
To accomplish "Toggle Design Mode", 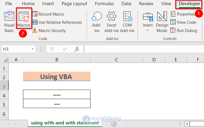I will pyautogui.click(x=162, y=22).
